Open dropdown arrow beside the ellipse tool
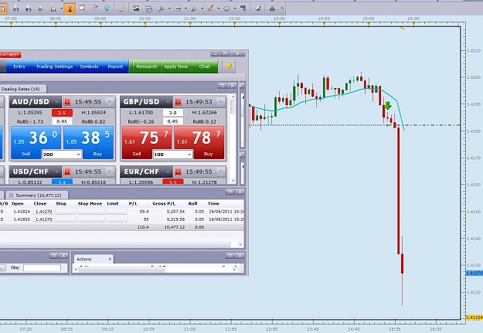Image resolution: width=483 pixels, height=333 pixels. pos(235,8)
